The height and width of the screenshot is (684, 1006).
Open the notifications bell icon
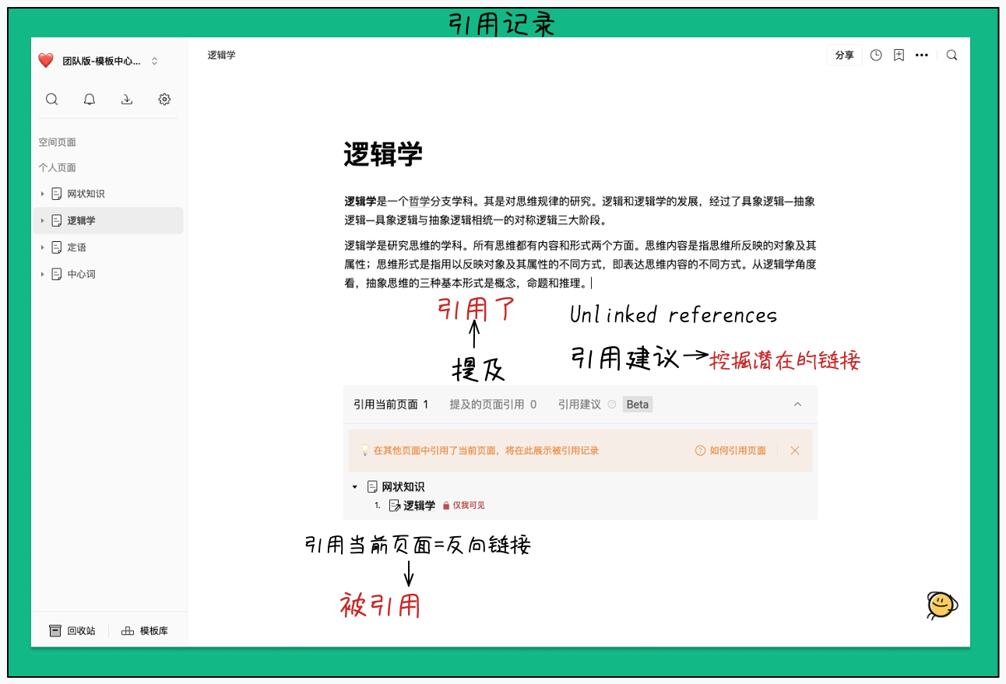(x=89, y=99)
